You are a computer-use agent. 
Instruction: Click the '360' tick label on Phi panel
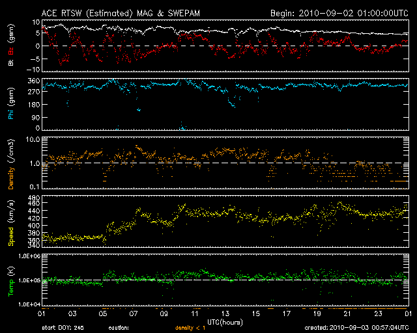click(33, 81)
